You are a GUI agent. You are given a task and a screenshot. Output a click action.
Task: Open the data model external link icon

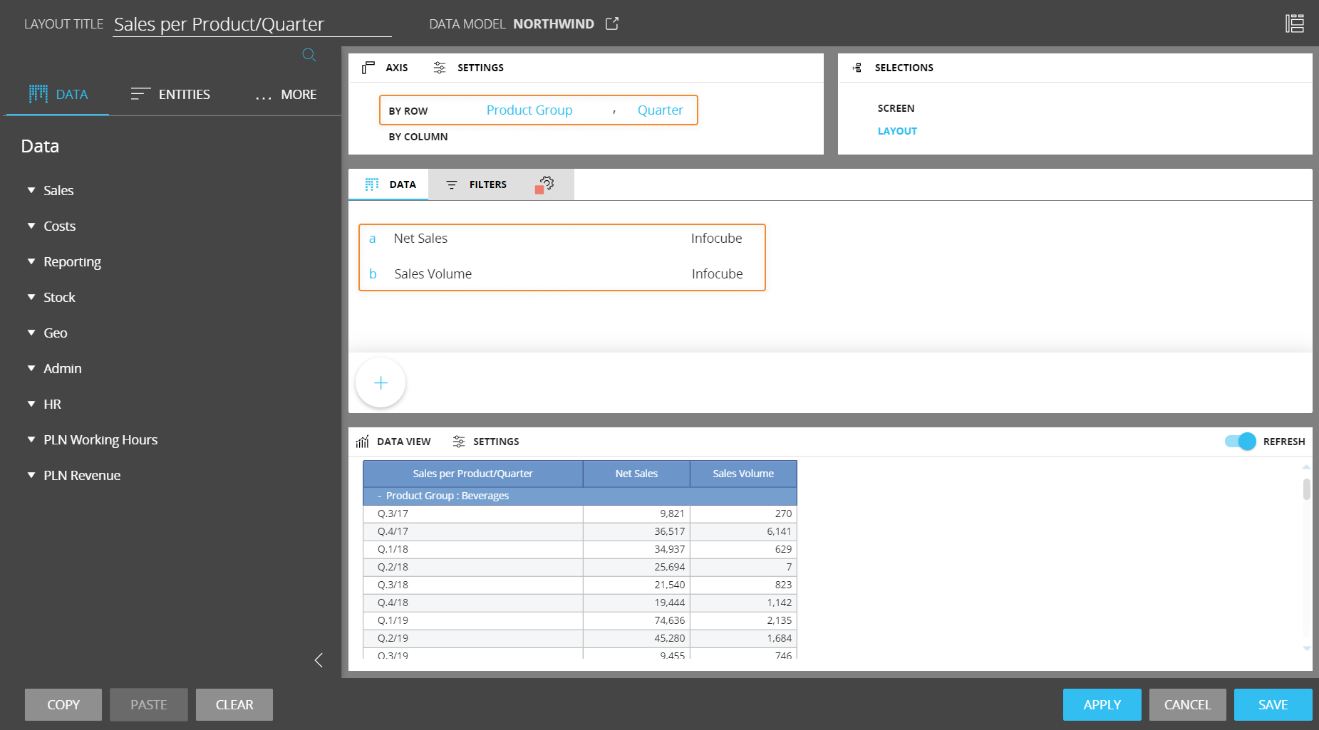pyautogui.click(x=611, y=24)
